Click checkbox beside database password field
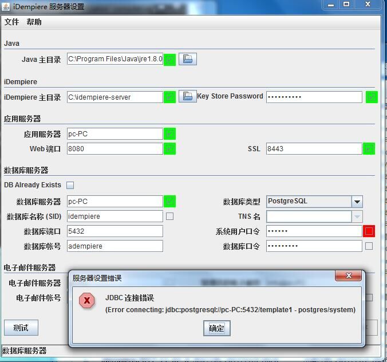 tap(369, 246)
